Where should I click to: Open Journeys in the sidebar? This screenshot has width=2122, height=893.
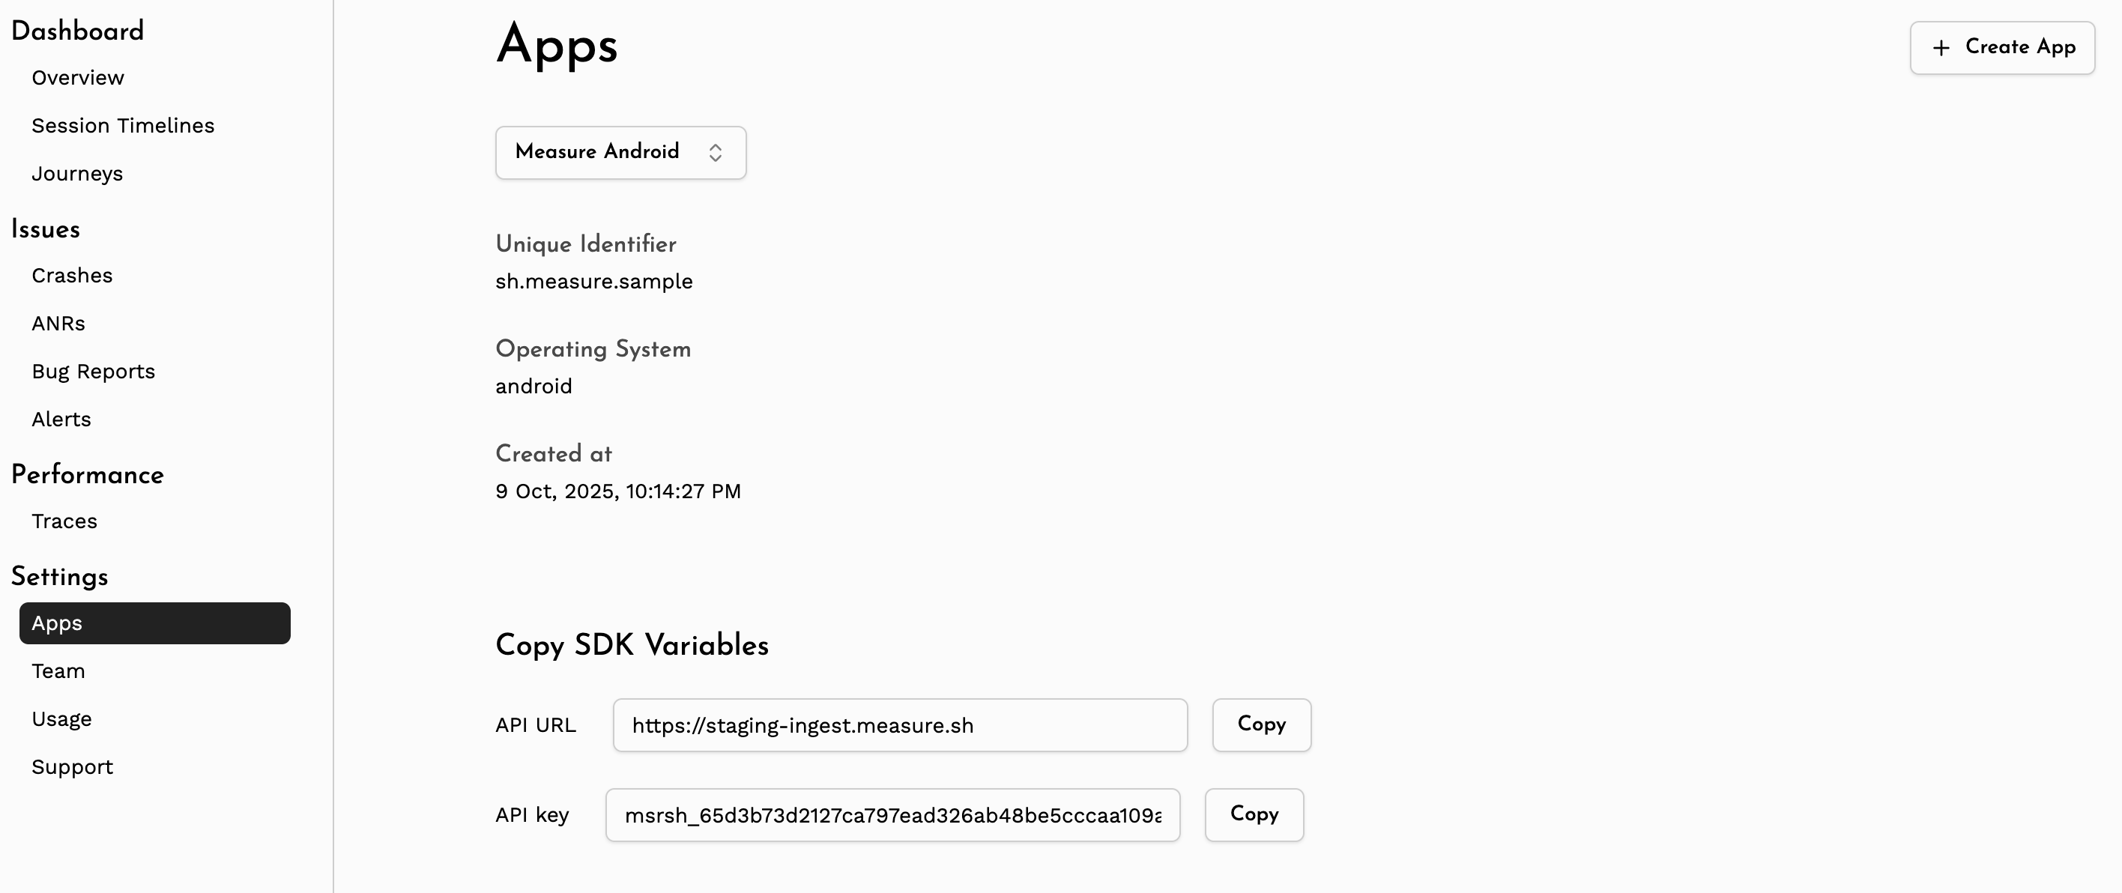click(x=77, y=174)
